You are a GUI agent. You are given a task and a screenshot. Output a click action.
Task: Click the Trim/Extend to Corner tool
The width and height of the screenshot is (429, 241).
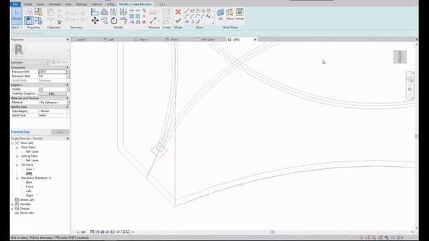(x=123, y=21)
